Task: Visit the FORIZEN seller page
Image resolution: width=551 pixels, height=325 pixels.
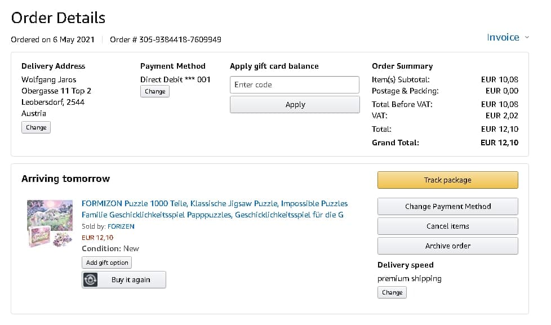Action: [x=121, y=226]
